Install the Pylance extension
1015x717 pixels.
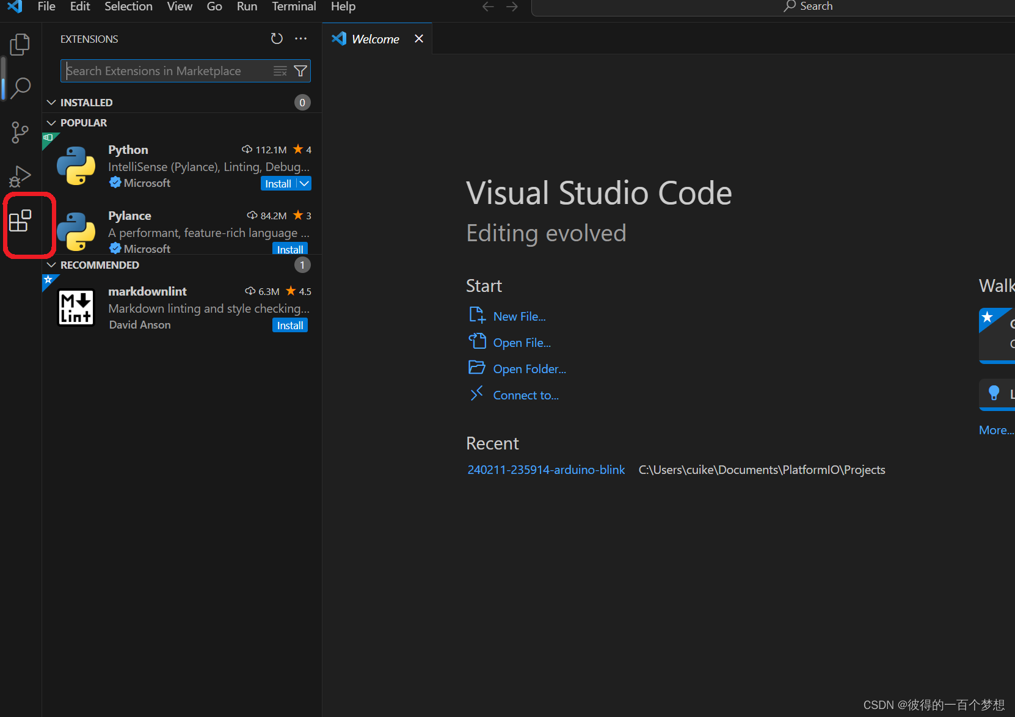coord(289,249)
